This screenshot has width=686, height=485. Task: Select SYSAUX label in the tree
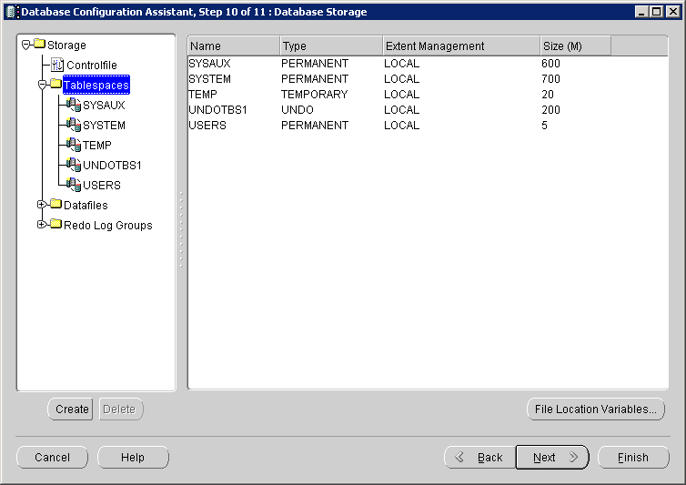click(104, 105)
